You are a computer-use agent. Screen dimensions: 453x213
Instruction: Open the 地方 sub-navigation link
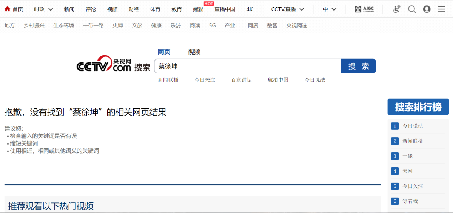pyautogui.click(x=10, y=26)
